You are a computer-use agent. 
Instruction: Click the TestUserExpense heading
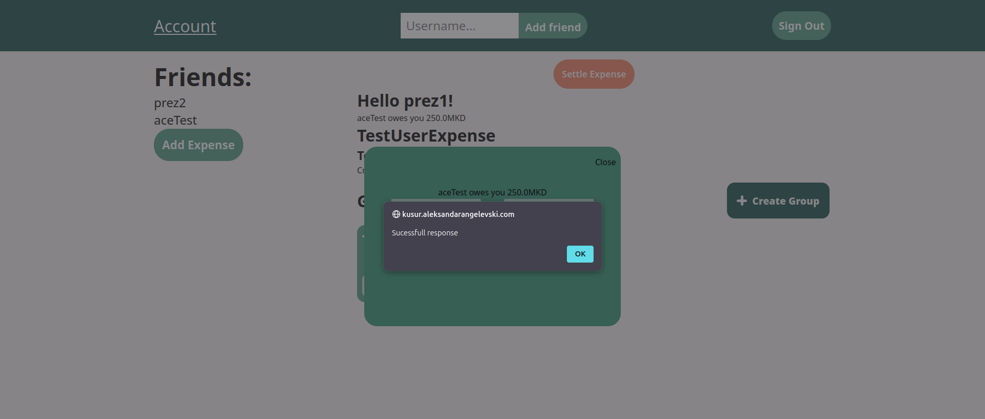click(x=426, y=136)
